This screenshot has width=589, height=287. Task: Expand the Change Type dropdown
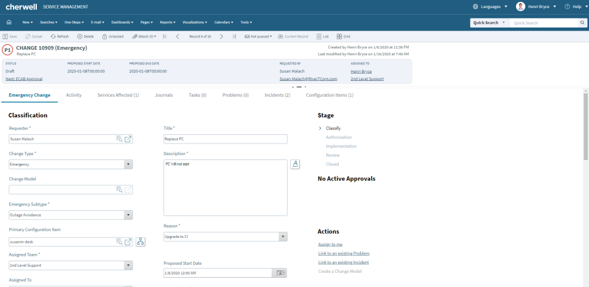coord(128,164)
